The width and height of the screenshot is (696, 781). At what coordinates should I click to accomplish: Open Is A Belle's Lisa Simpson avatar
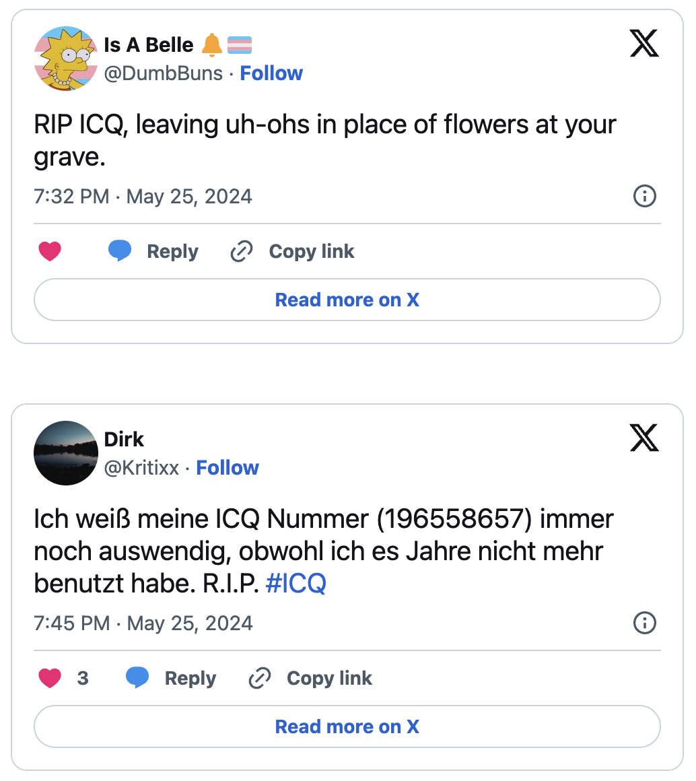(66, 59)
